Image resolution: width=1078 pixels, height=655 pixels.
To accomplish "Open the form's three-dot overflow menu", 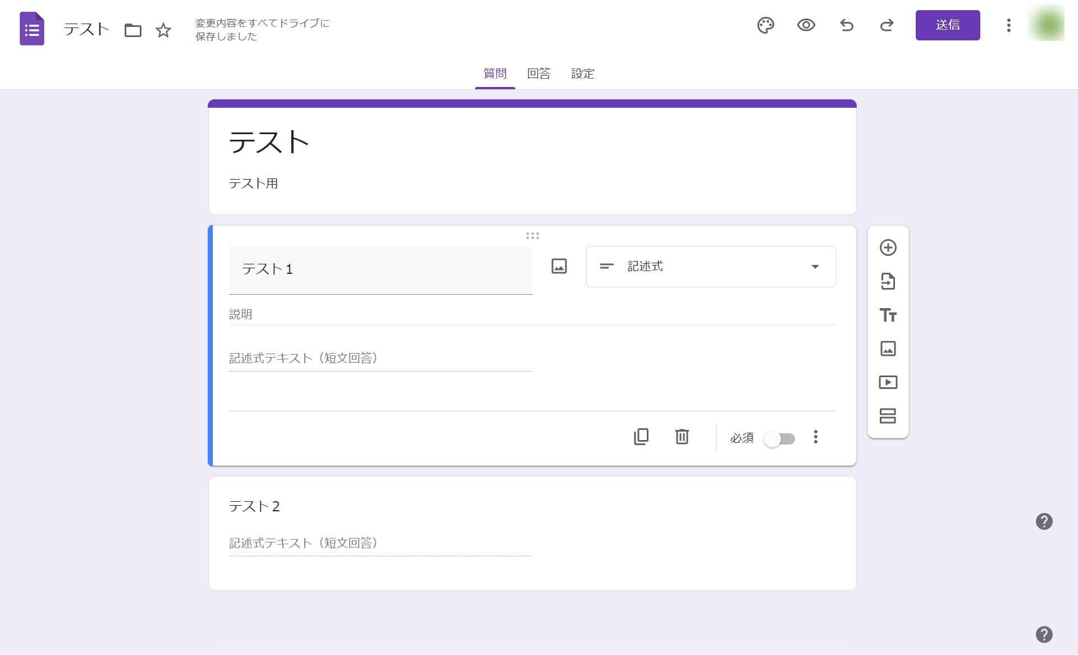I will (x=1008, y=25).
